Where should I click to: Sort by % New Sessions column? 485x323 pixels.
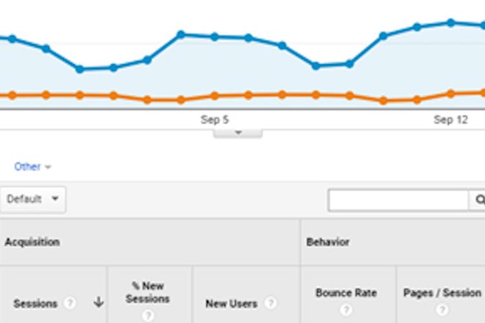point(148,292)
